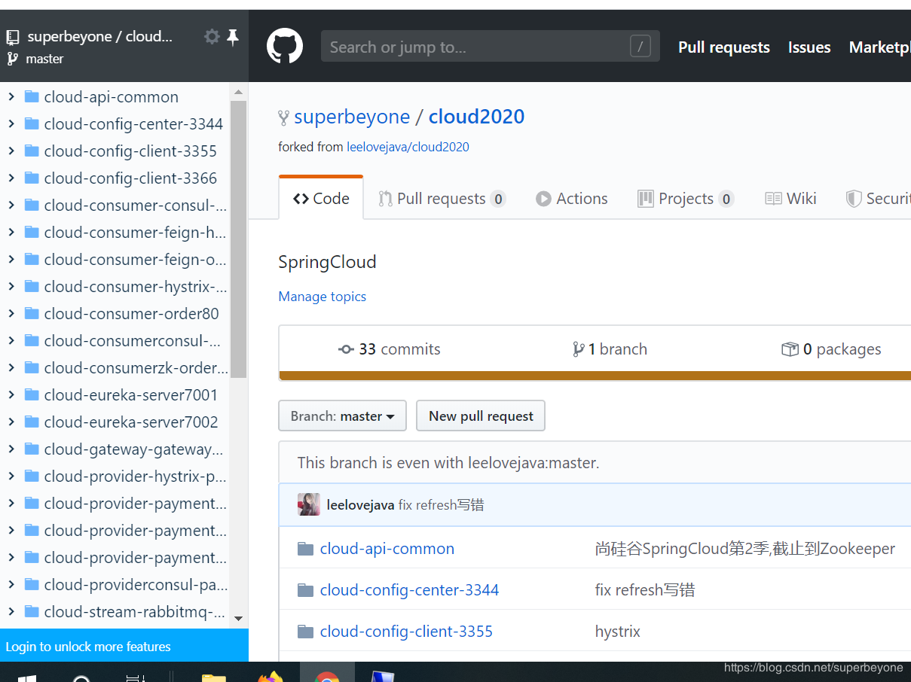Select cloud-consumer-consul-... in sidebar

point(136,205)
